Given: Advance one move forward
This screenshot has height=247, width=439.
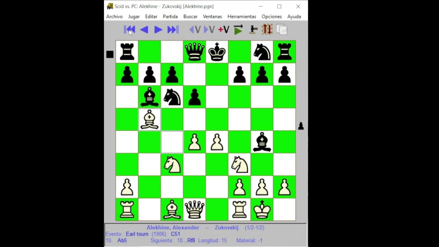Looking at the screenshot, I should (158, 30).
